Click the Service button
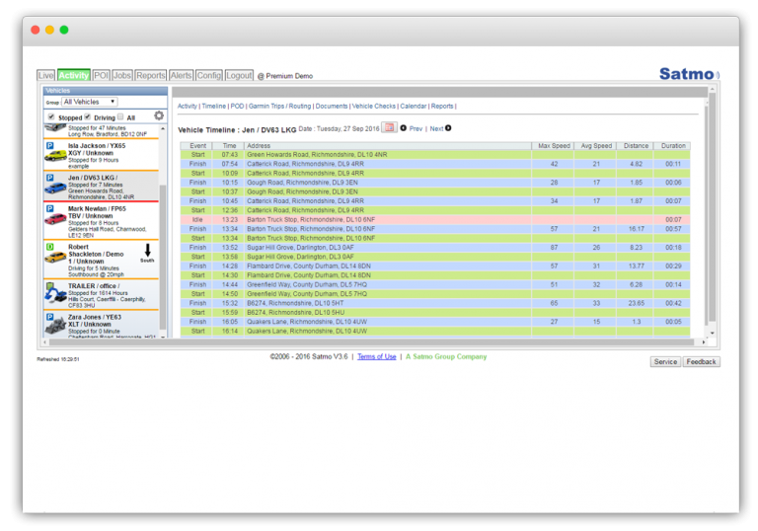Screen dimensions: 758x531 click(665, 362)
